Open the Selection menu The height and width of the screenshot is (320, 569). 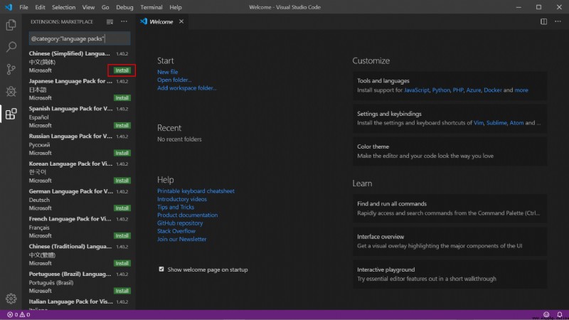tap(63, 7)
